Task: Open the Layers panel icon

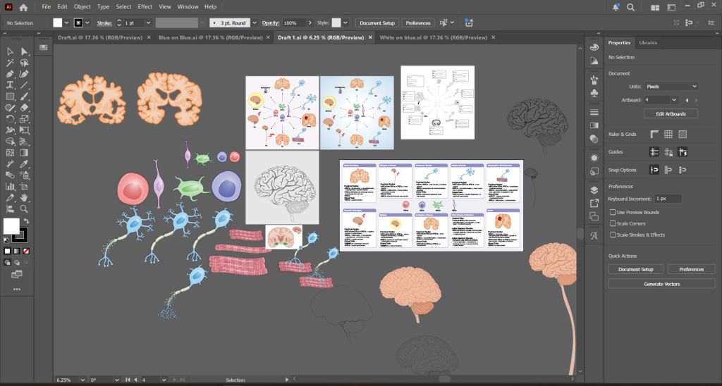Action: point(594,190)
